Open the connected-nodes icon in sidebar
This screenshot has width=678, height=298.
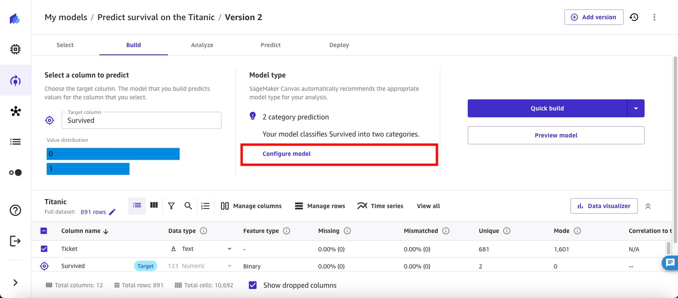[x=15, y=111]
